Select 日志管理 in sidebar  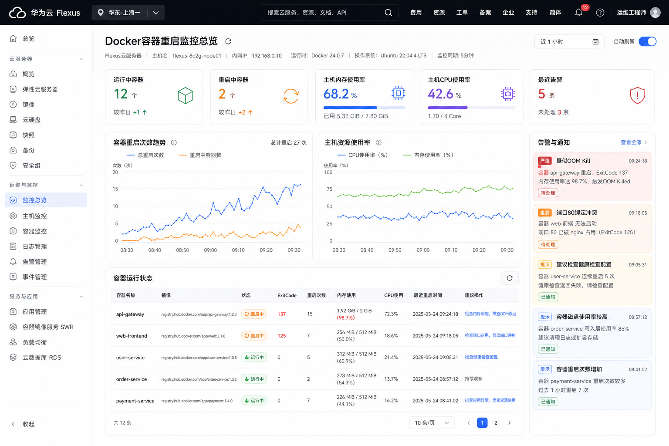coord(46,247)
